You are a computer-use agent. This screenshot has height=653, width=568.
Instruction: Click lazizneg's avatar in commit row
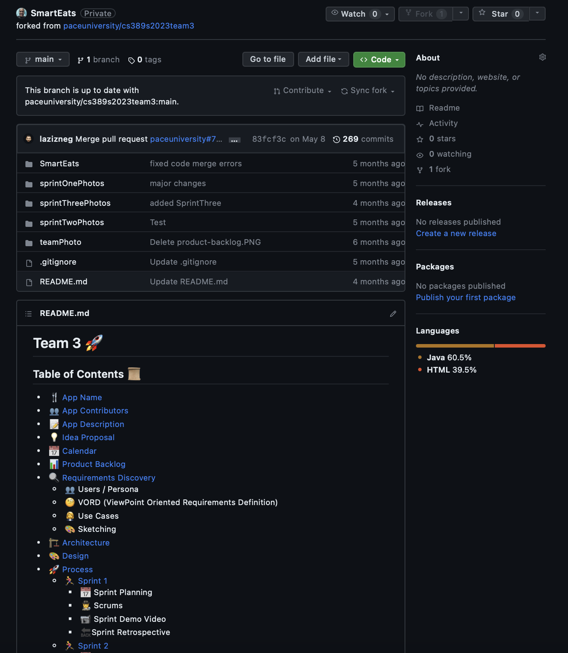pos(29,139)
